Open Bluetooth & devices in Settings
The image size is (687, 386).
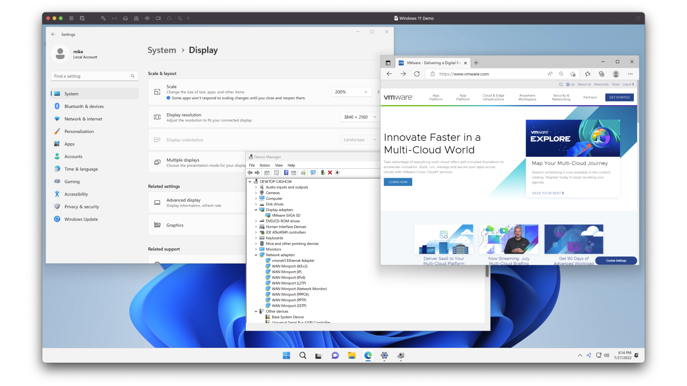coord(94,107)
